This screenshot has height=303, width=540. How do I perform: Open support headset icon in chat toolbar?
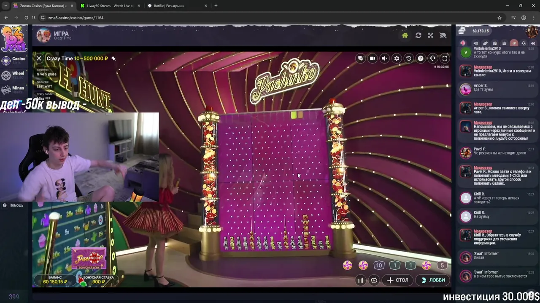click(x=524, y=43)
